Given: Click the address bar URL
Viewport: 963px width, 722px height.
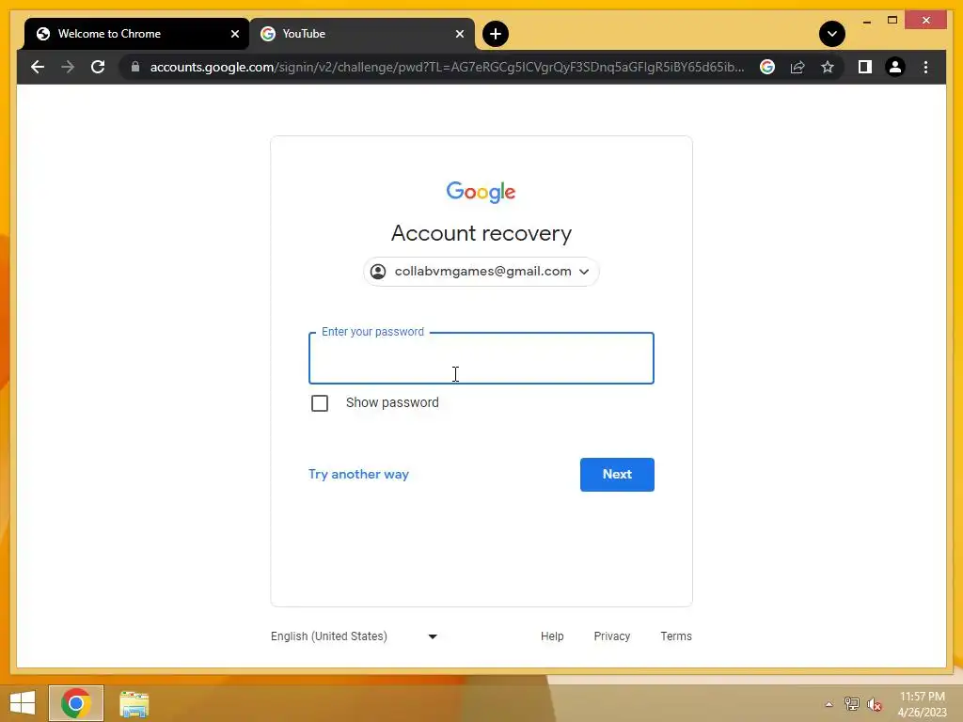Looking at the screenshot, I should point(447,67).
